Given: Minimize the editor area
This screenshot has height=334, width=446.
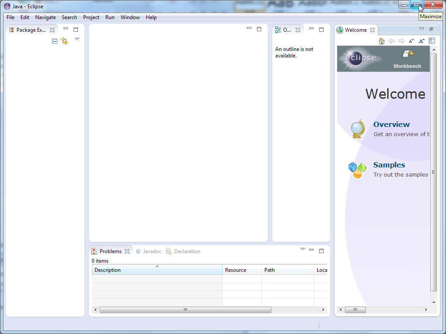Looking at the screenshot, I should [x=249, y=28].
